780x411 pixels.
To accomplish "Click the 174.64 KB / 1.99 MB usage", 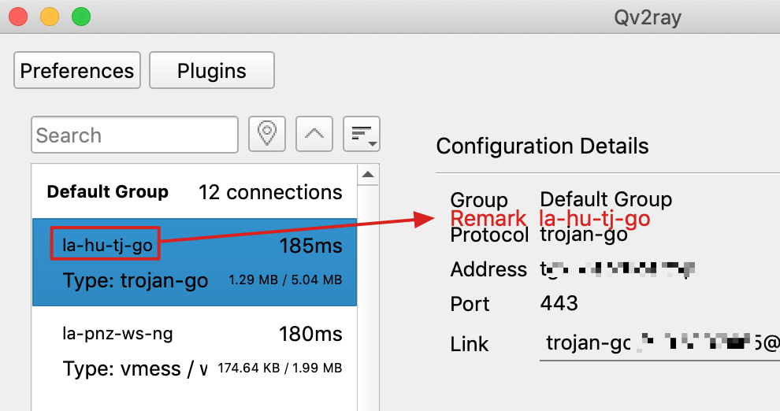I will (x=280, y=368).
